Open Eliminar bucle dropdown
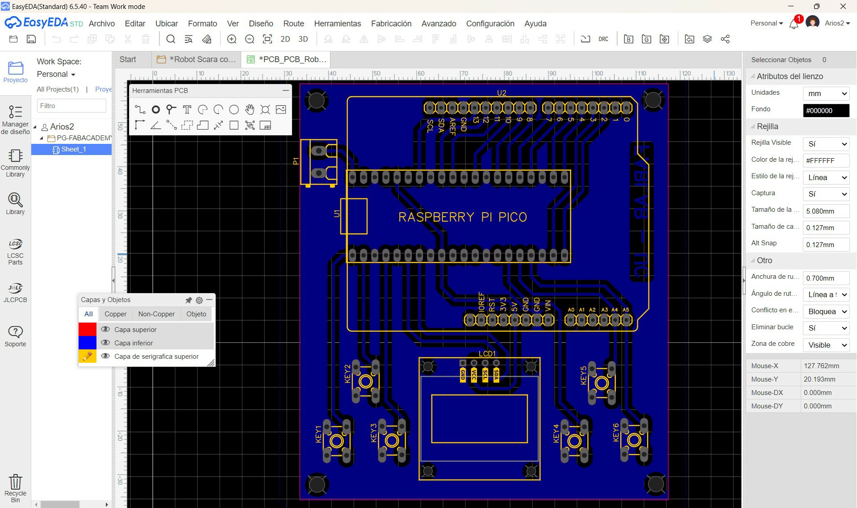This screenshot has width=857, height=508. click(826, 328)
